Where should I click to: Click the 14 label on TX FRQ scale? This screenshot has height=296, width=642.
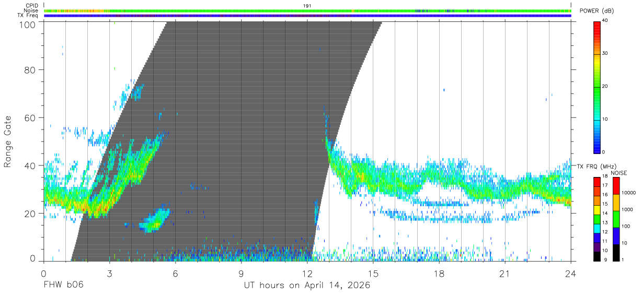[x=605, y=213]
